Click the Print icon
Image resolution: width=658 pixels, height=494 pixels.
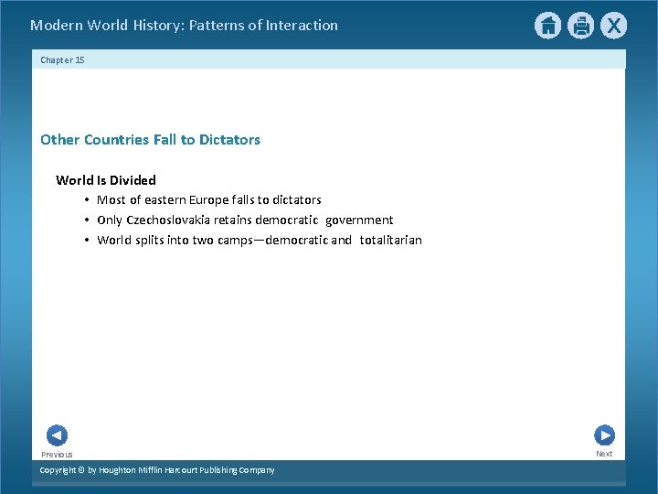click(x=581, y=26)
